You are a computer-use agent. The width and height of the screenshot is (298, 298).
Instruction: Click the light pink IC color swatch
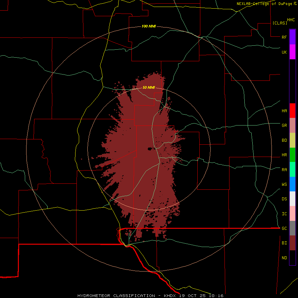(292, 214)
